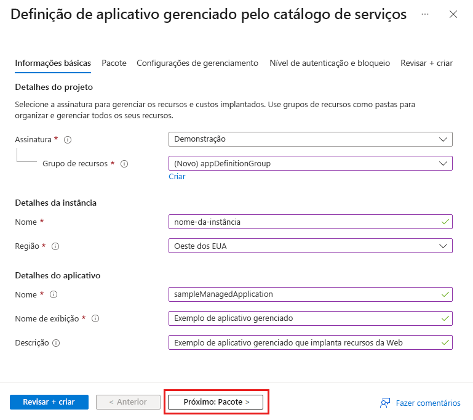
Task: Open the more options ellipsis in header
Action: coord(426,14)
